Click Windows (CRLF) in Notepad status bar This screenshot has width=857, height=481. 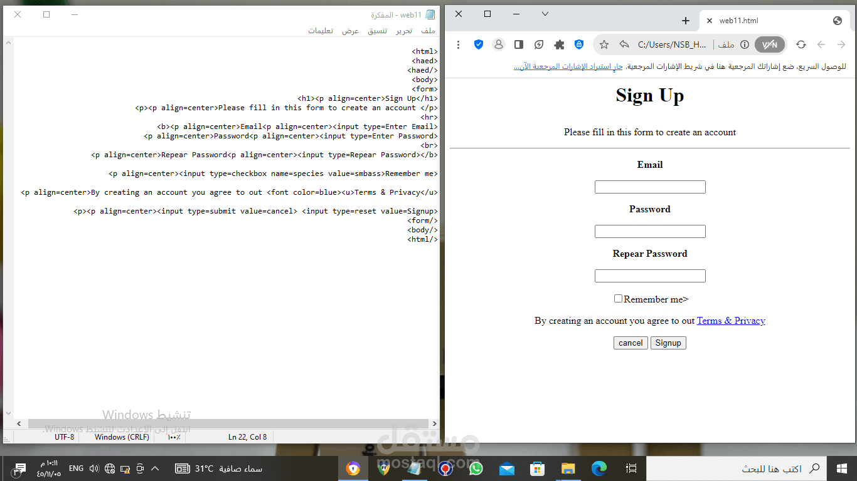(122, 437)
